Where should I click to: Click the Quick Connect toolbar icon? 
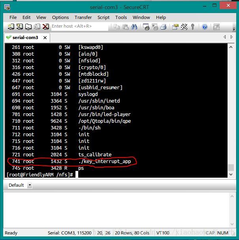20,27
